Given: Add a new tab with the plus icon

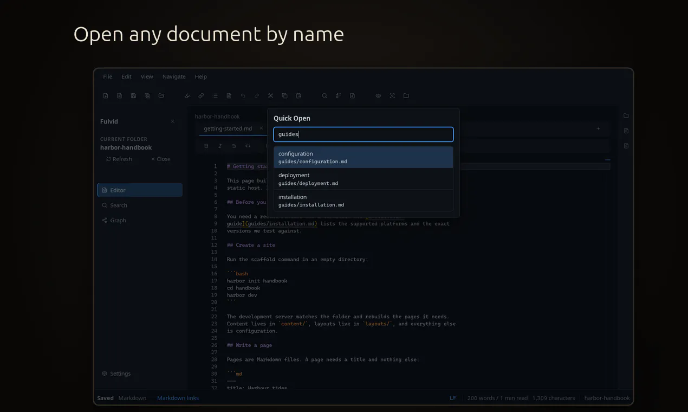Looking at the screenshot, I should pos(599,129).
